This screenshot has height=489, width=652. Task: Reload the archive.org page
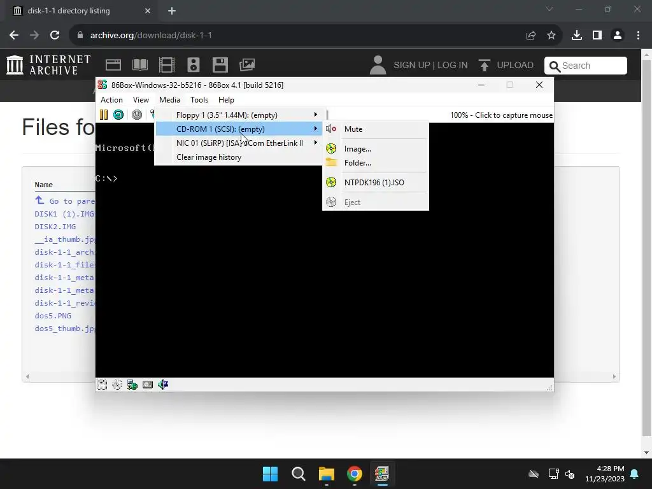click(x=55, y=36)
